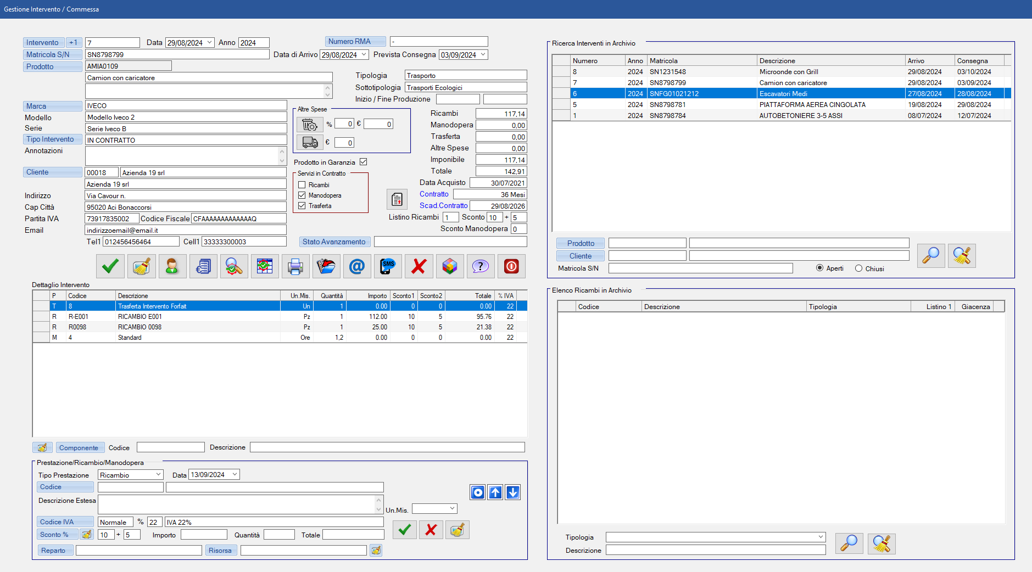
Task: Click the customer person icon in toolbar
Action: (x=172, y=266)
